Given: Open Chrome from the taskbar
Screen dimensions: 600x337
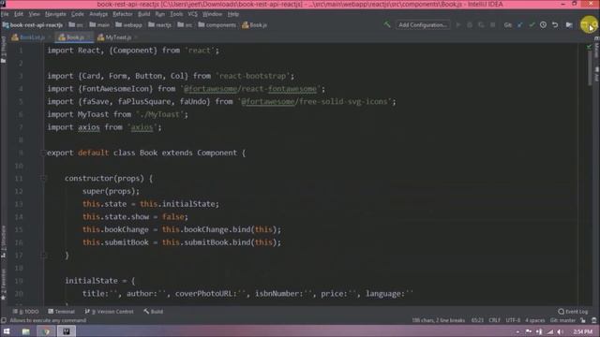Looking at the screenshot, I should [46, 331].
